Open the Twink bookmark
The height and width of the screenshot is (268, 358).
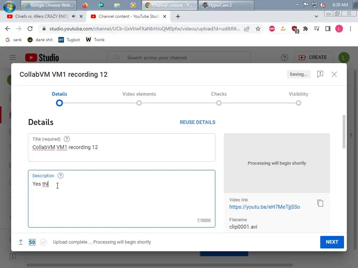95,40
